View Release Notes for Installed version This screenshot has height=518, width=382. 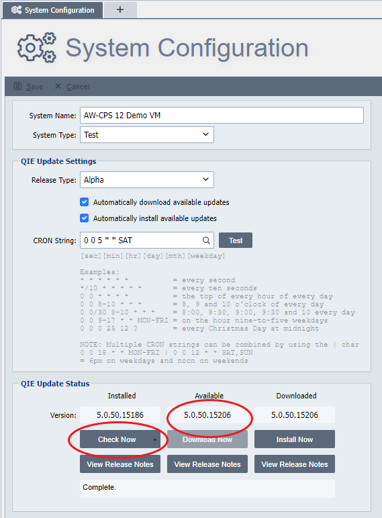[120, 464]
